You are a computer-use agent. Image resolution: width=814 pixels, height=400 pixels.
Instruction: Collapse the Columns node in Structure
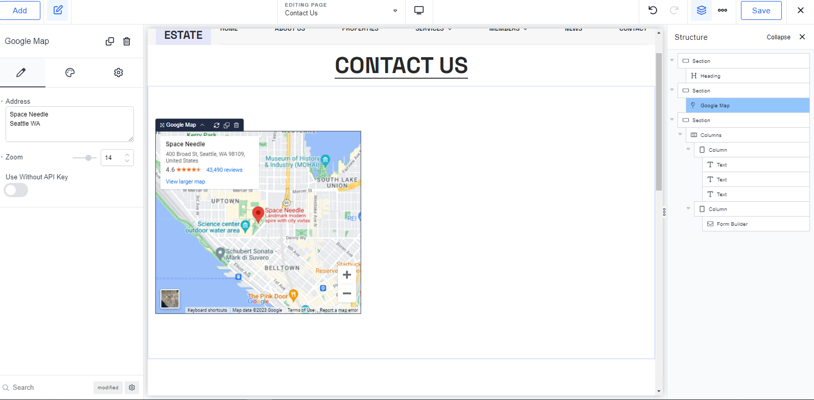(x=680, y=134)
